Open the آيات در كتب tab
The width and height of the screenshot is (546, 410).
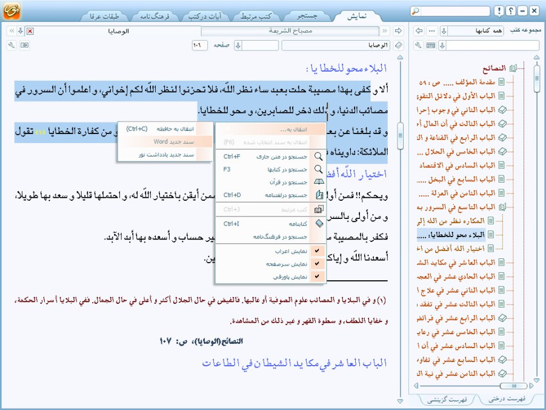(205, 16)
